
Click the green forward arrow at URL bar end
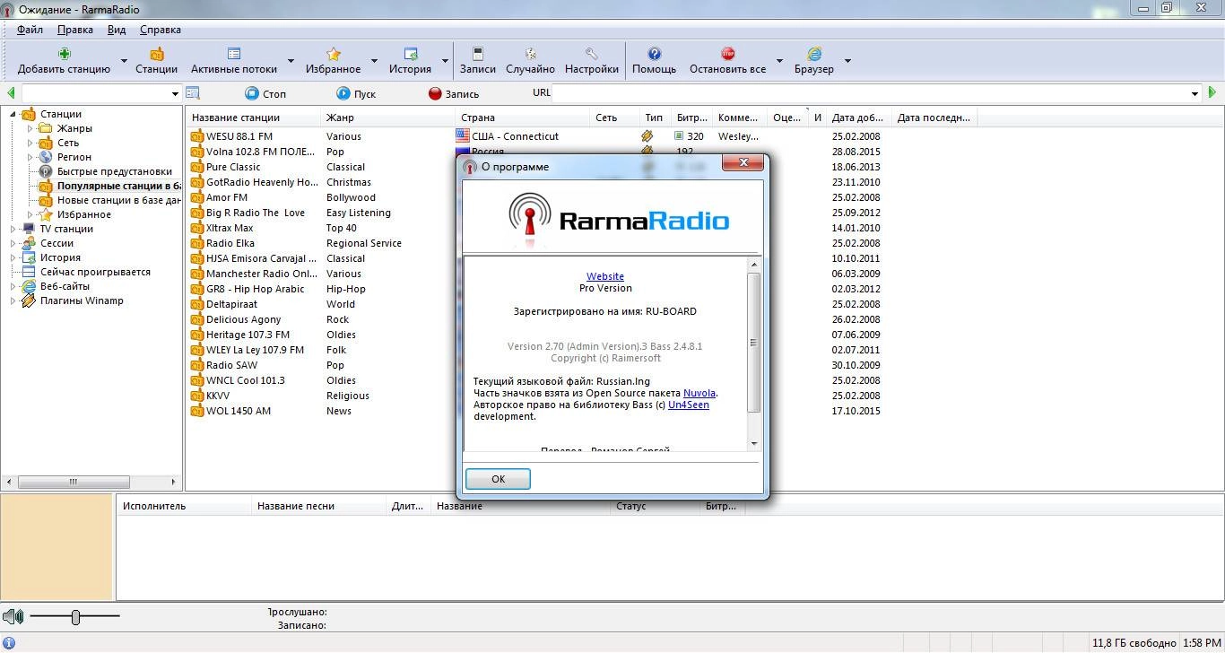click(1212, 92)
